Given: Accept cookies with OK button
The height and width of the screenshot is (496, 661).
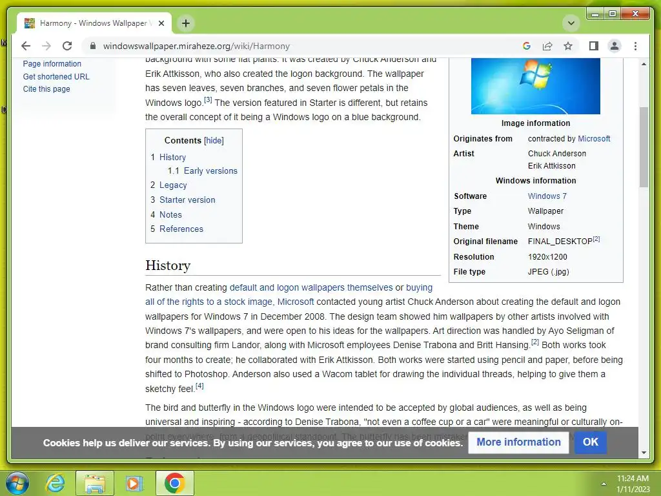Looking at the screenshot, I should click(590, 442).
